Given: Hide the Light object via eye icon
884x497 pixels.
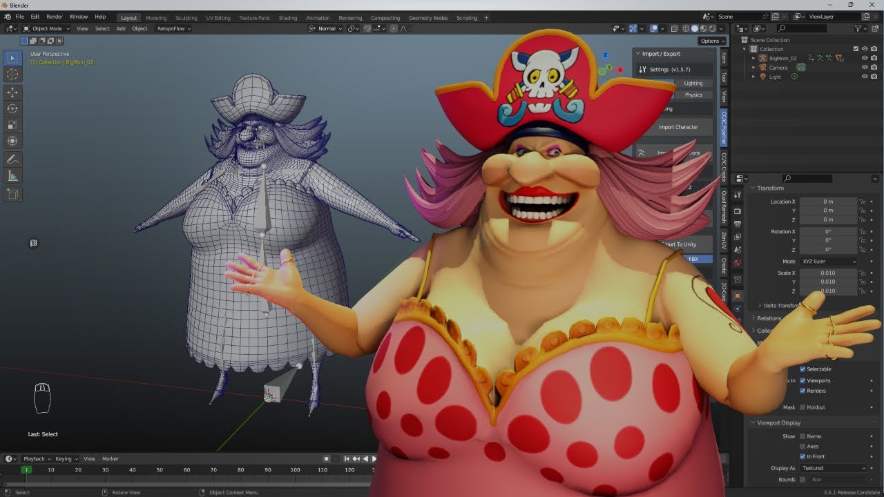Looking at the screenshot, I should coord(865,77).
